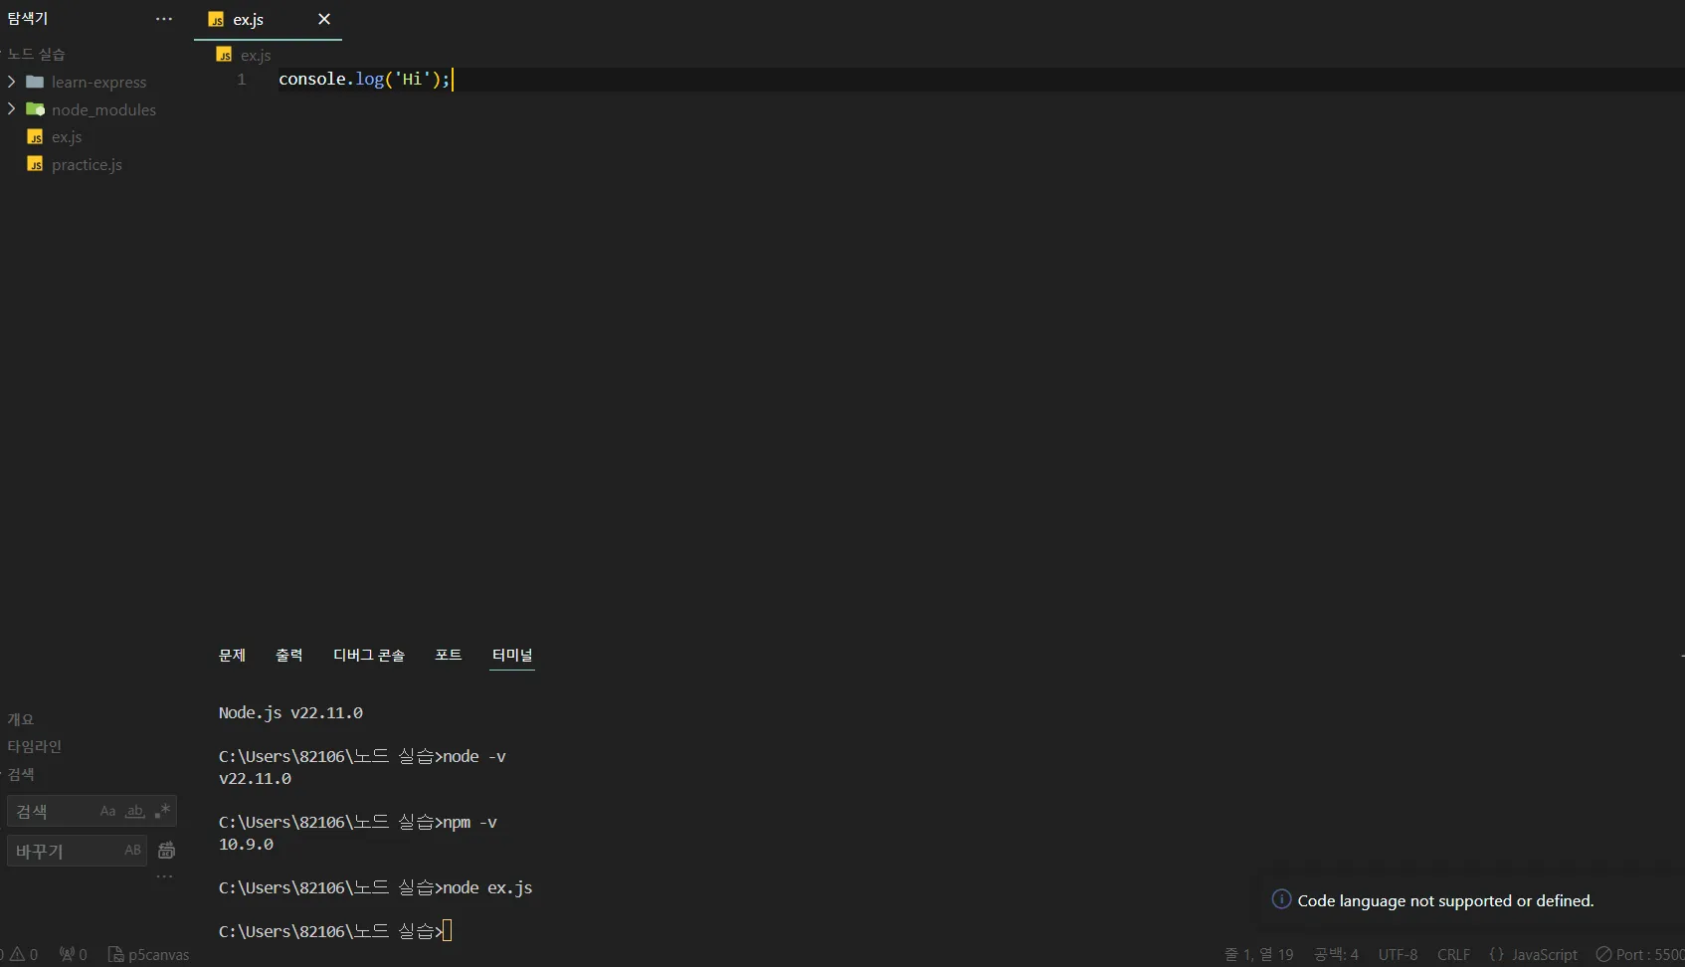Change indentation via 공백: 4
This screenshot has width=1685, height=967.
pyautogui.click(x=1336, y=954)
